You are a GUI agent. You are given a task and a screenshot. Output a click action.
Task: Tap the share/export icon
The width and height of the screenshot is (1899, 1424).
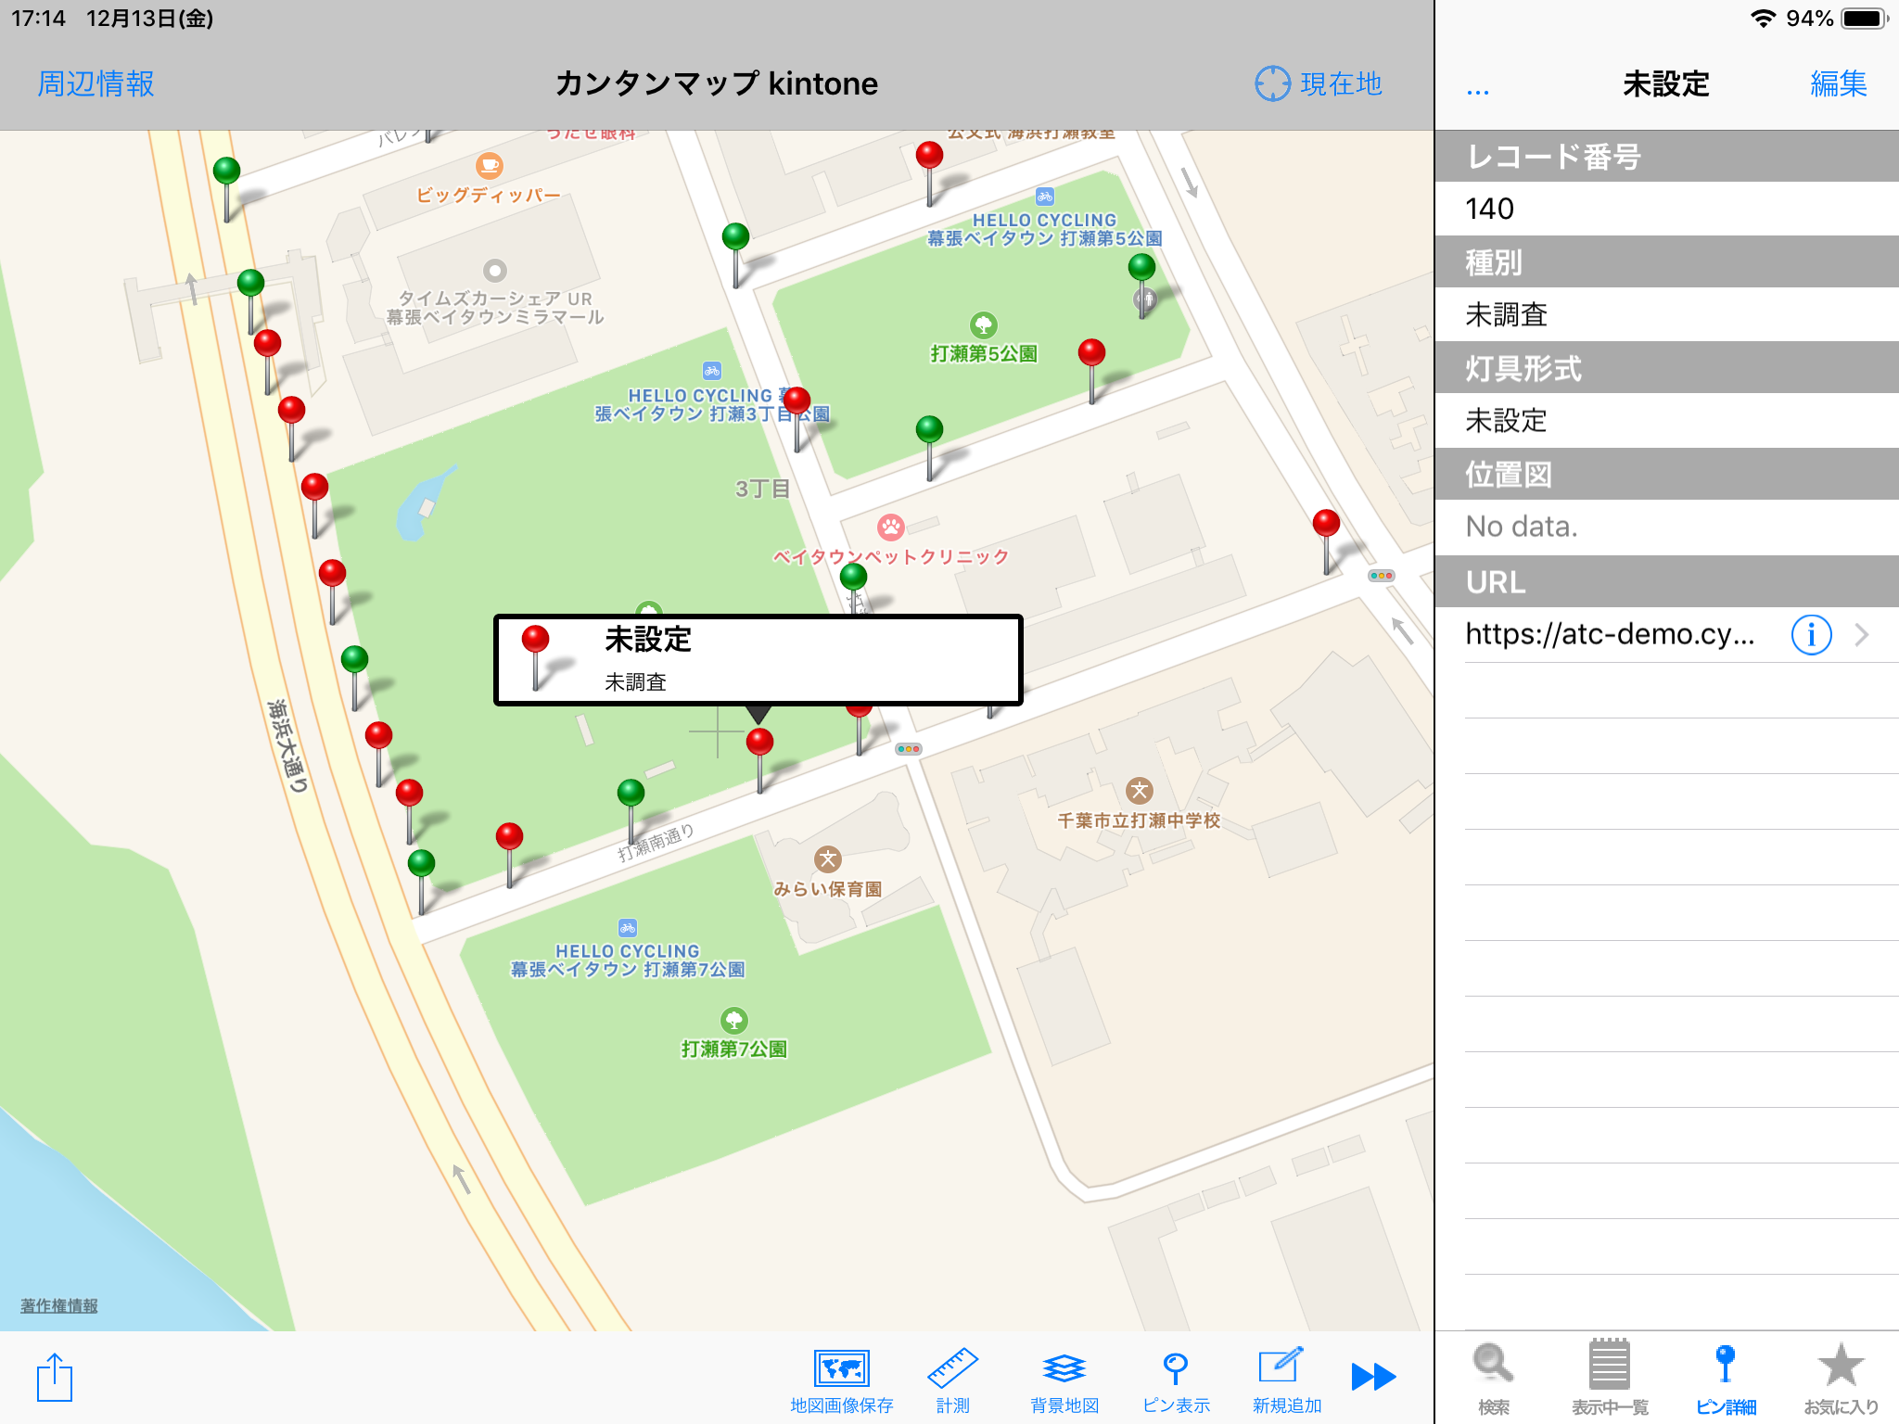pos(55,1377)
